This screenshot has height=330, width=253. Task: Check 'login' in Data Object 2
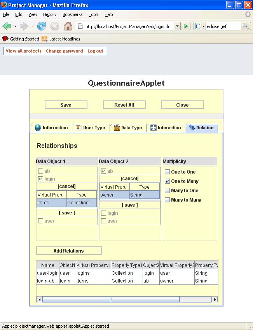103,213
